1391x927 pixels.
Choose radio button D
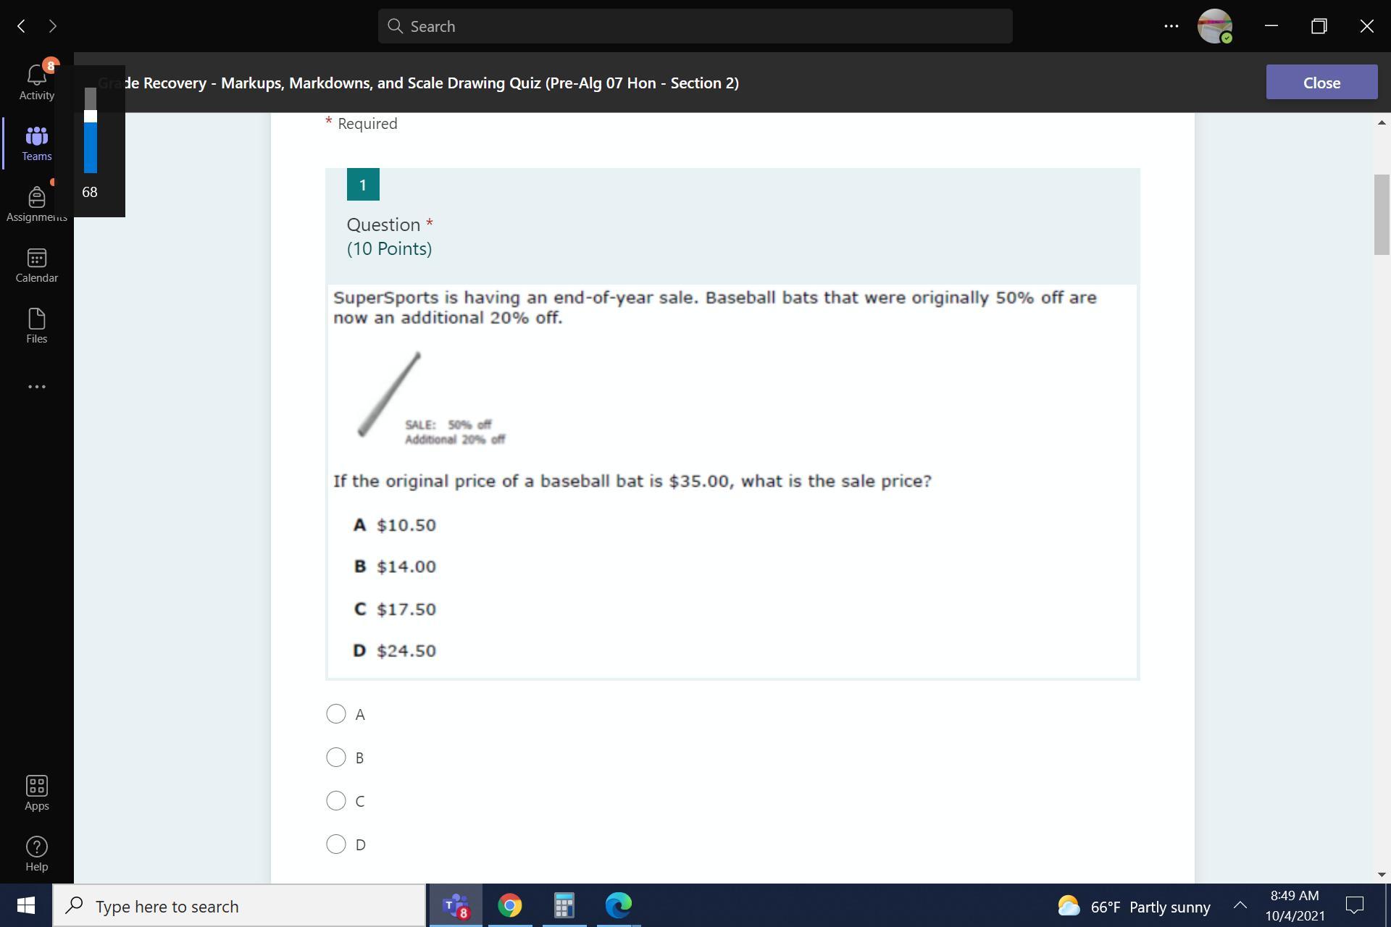pyautogui.click(x=336, y=844)
